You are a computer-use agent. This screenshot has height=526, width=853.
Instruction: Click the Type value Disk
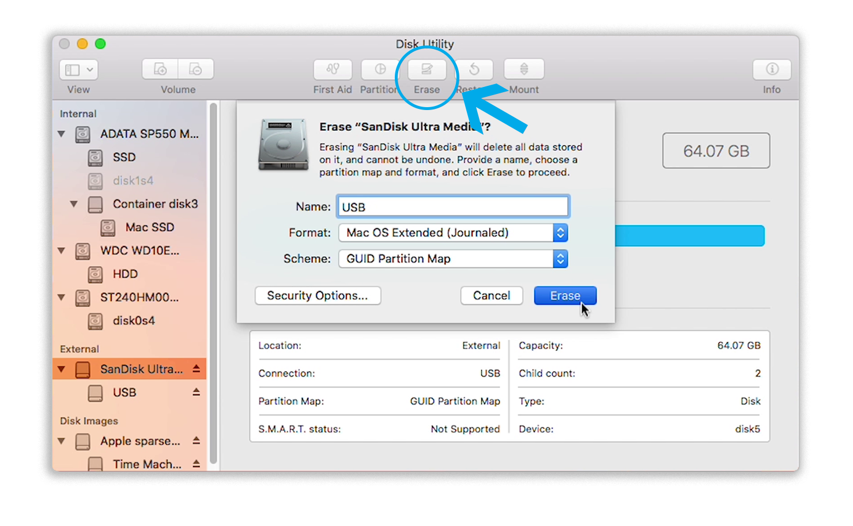(750, 402)
